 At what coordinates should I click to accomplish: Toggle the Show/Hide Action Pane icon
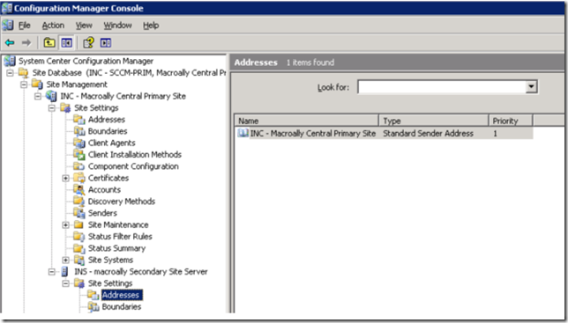[x=106, y=43]
